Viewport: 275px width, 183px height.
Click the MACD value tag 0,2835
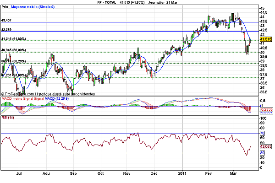[265, 110]
